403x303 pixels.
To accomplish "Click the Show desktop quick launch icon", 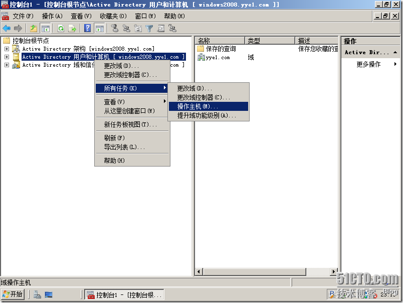I will pos(49,294).
